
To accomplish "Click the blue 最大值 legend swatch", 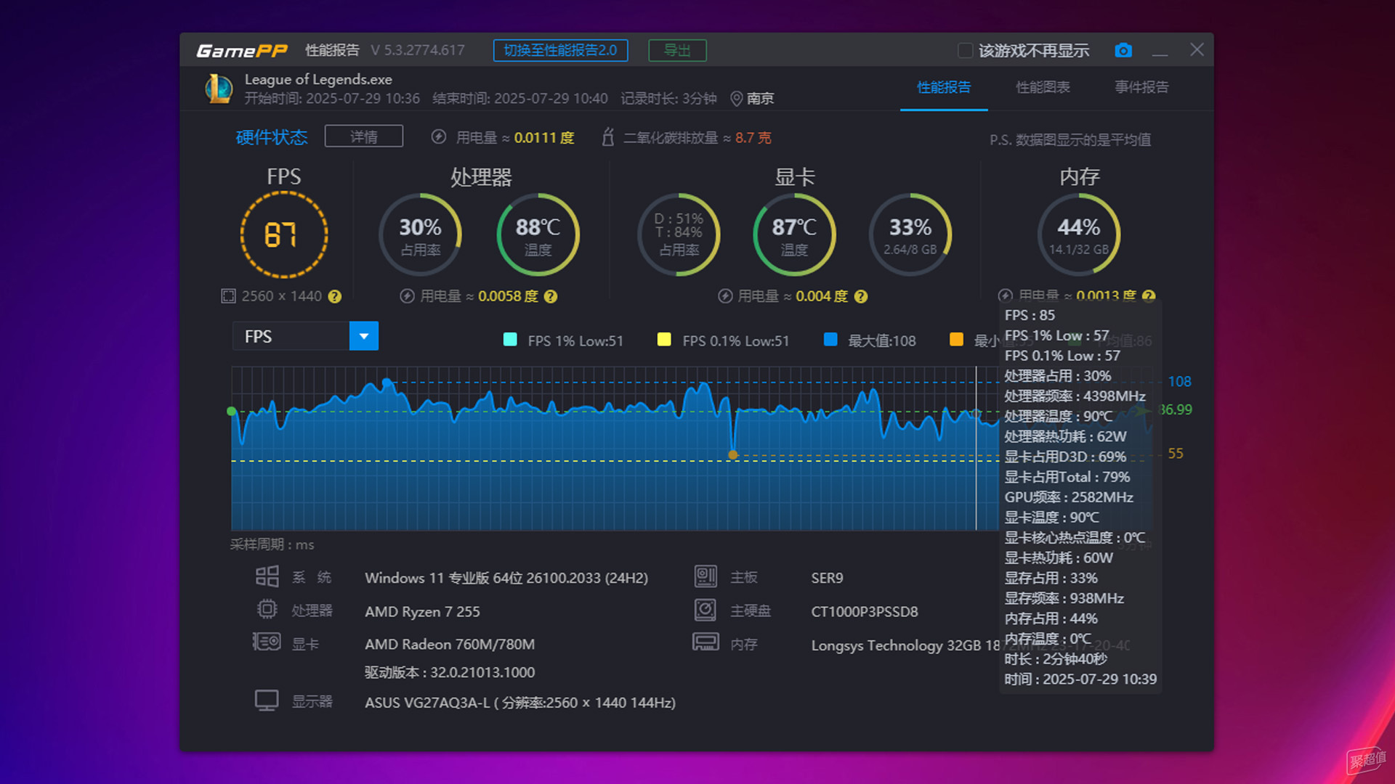I will [830, 340].
